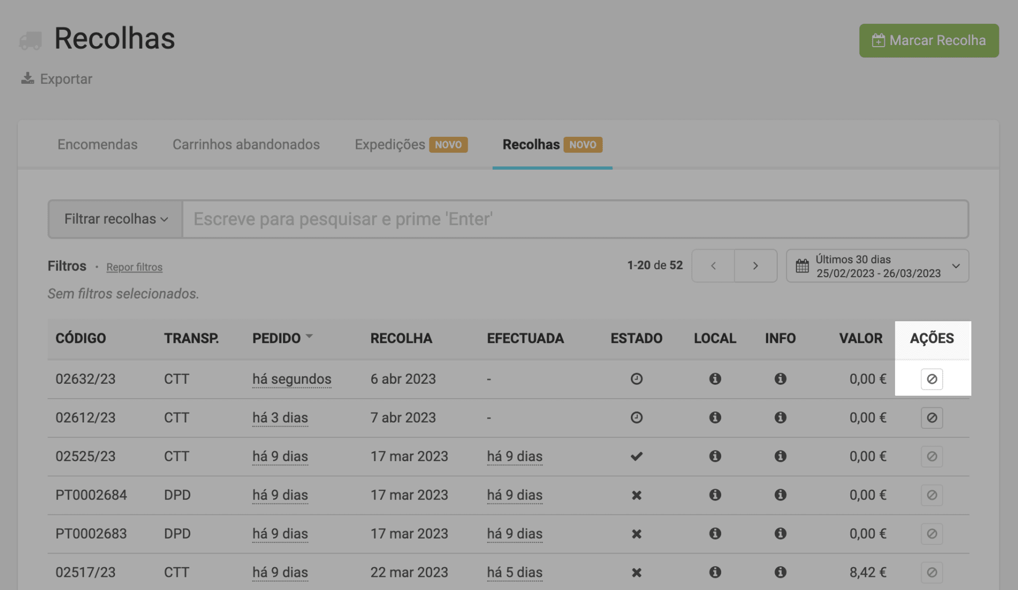Go to next page of results
Screen dimensions: 1018x590
(x=755, y=266)
